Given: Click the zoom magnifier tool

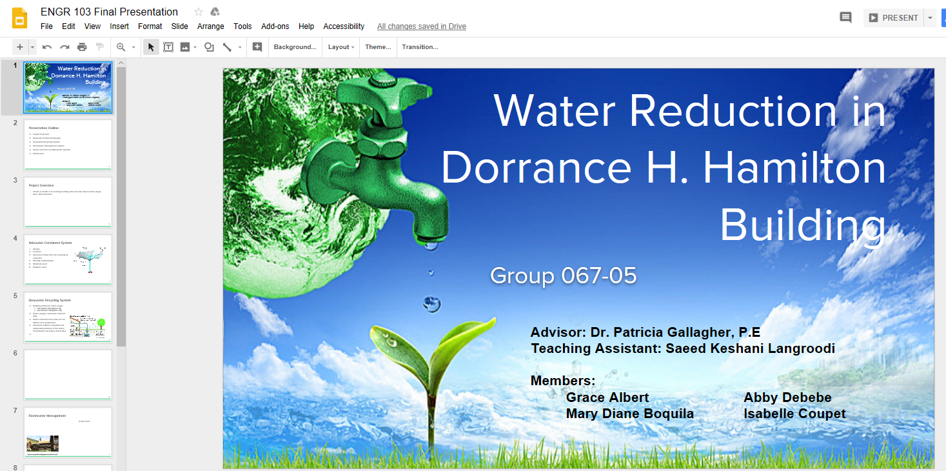Looking at the screenshot, I should [121, 47].
